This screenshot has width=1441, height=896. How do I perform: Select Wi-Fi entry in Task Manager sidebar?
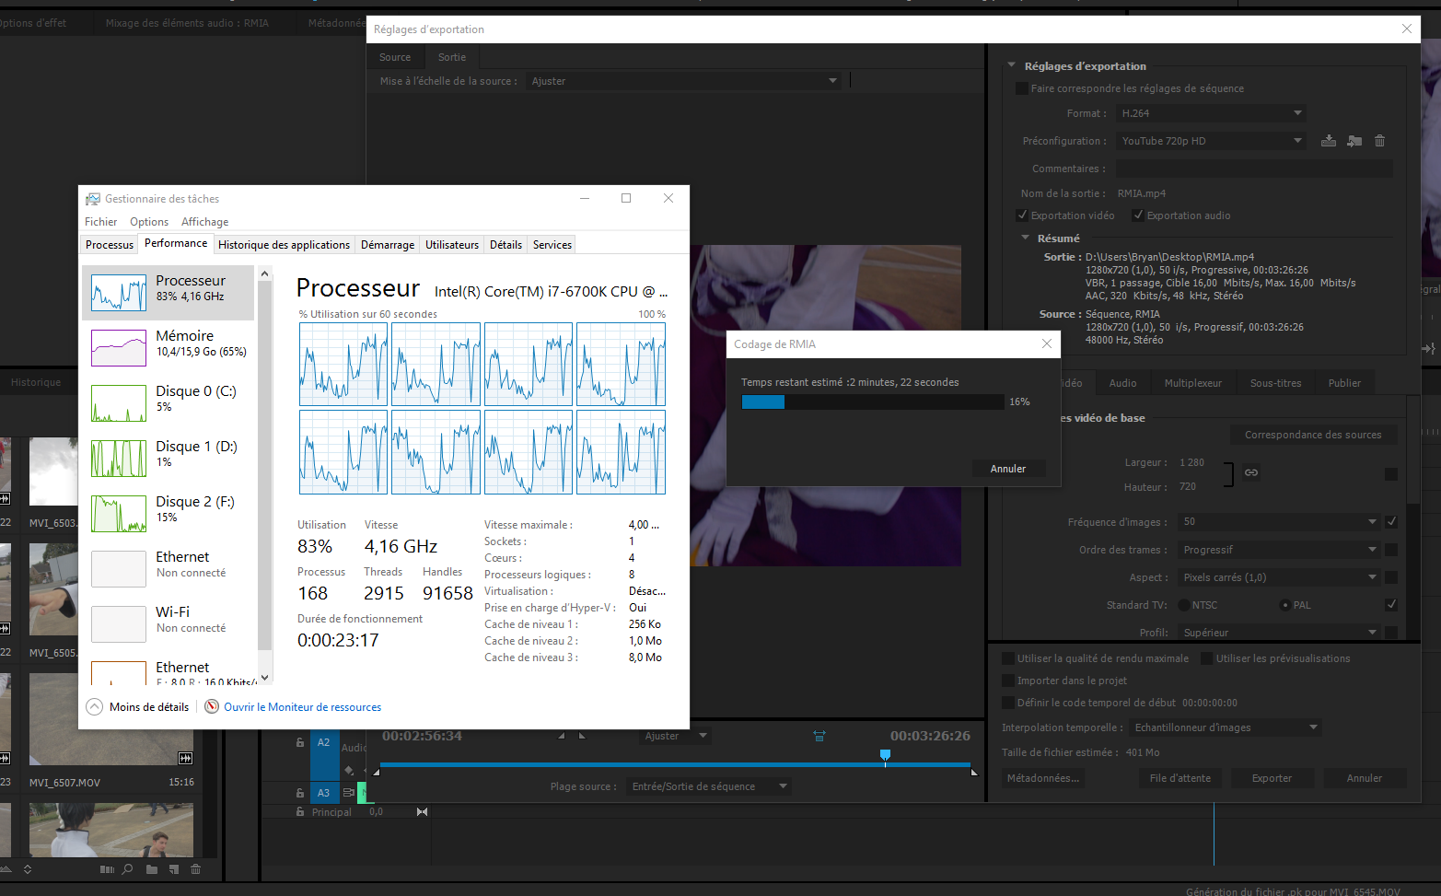click(x=169, y=624)
